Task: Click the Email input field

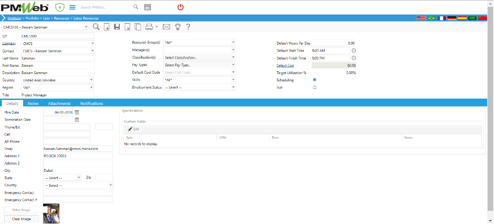Action: coord(78,149)
